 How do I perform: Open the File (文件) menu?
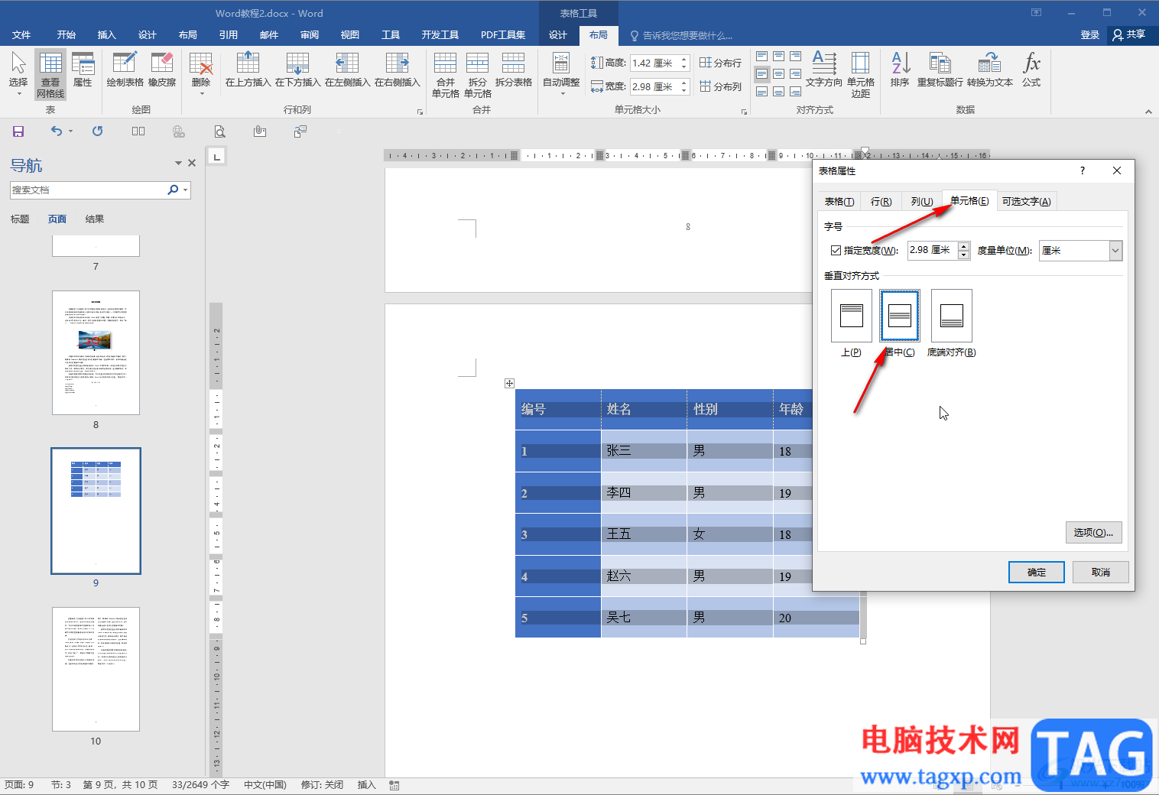pyautogui.click(x=21, y=35)
